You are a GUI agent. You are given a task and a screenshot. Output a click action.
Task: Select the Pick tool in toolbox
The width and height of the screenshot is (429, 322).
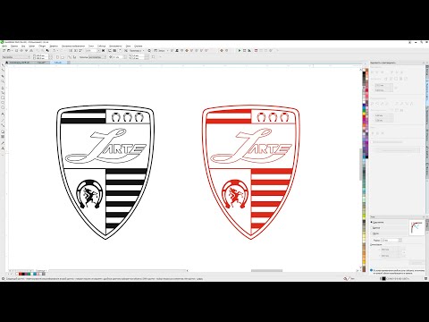click(3, 65)
